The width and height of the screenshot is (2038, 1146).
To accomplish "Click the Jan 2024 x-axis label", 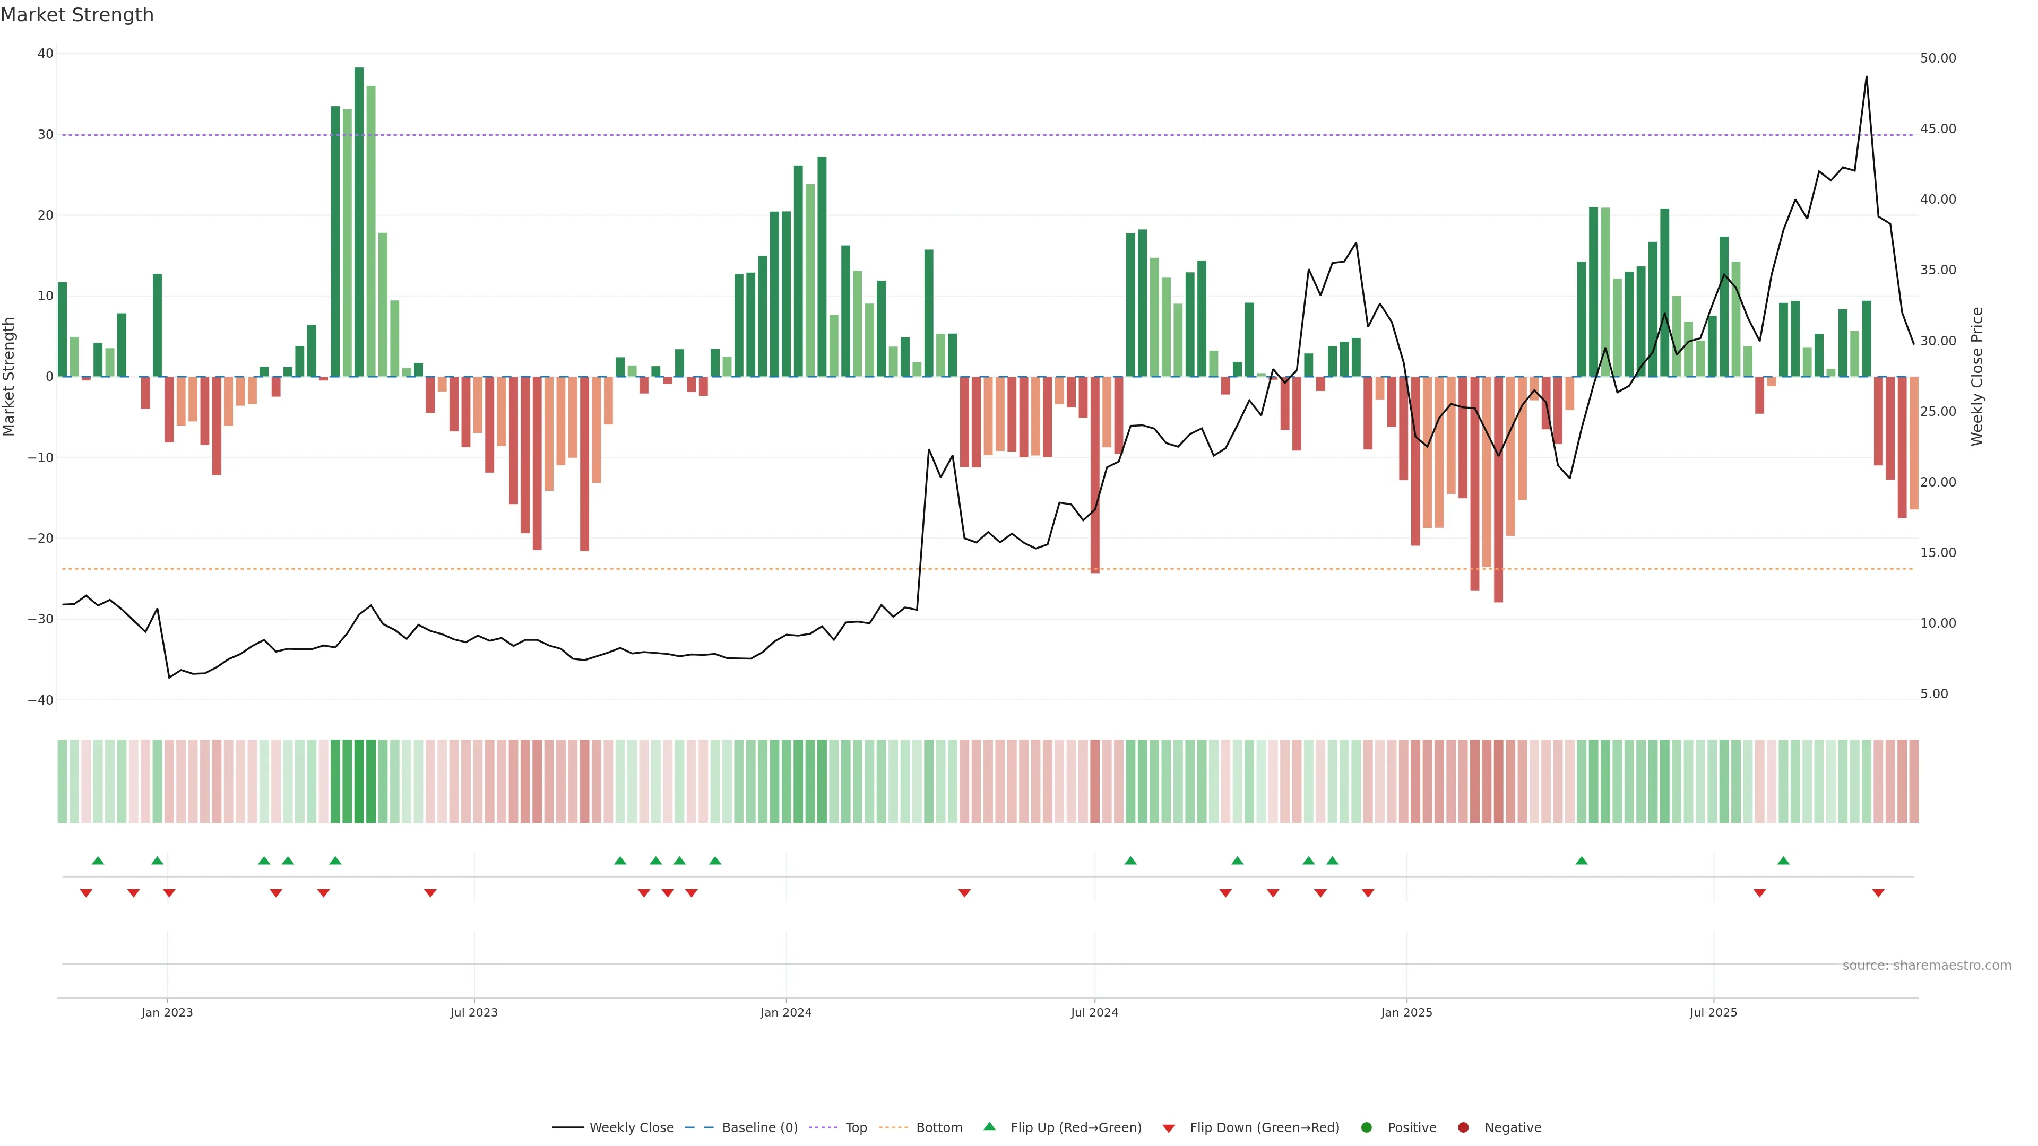I will [x=785, y=1012].
